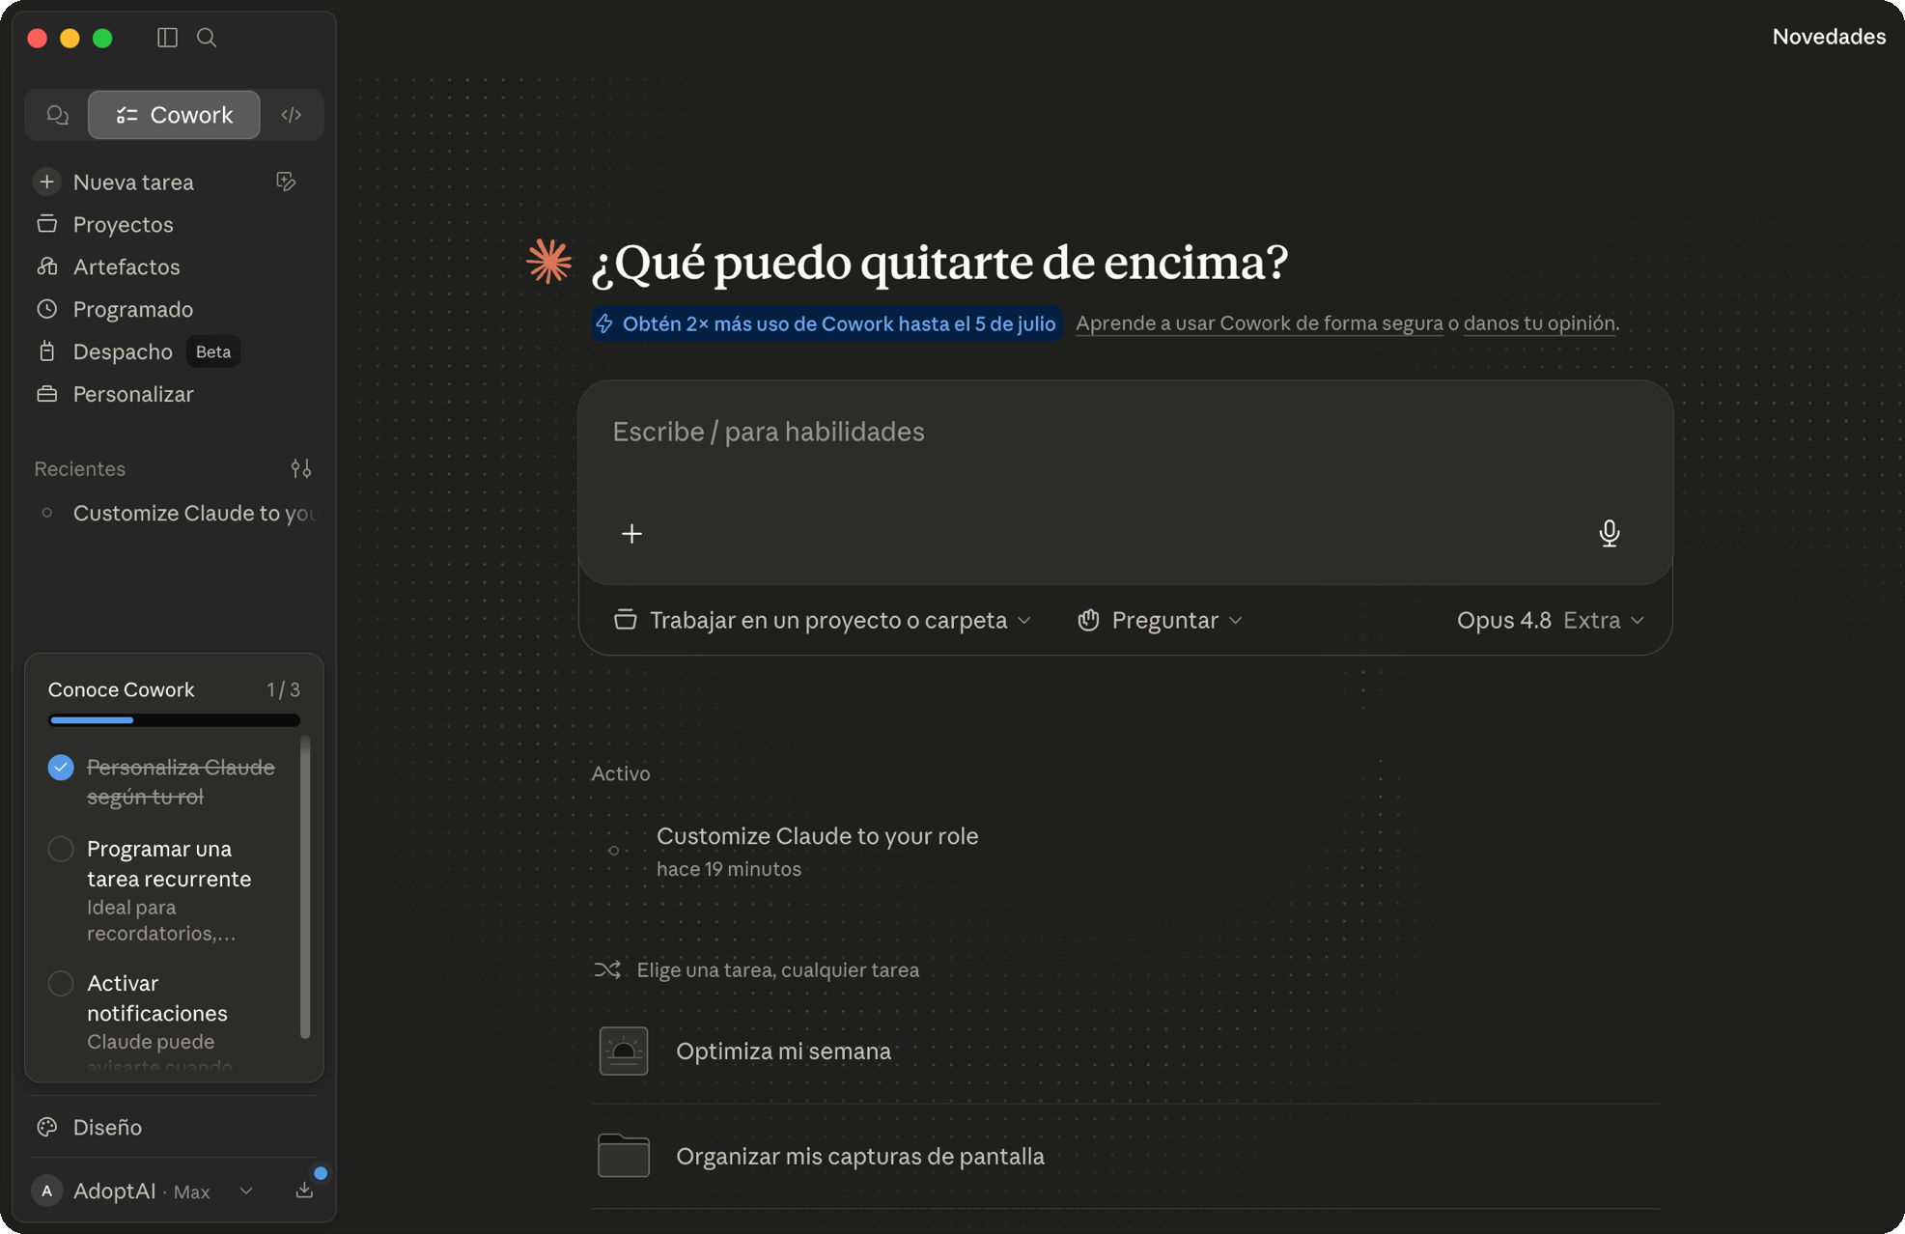Choose the Optimiza mi semana suggestion

(x=1126, y=1051)
